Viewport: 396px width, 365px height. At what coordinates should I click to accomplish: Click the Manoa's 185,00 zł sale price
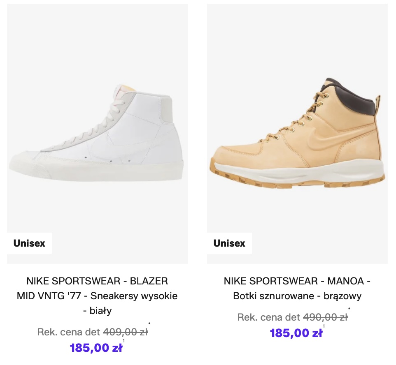pyautogui.click(x=296, y=333)
